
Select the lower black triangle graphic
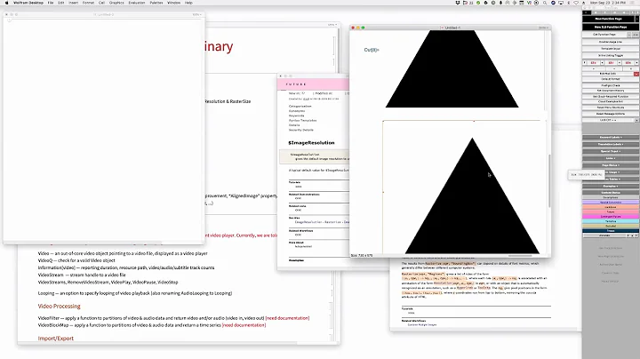(x=472, y=204)
